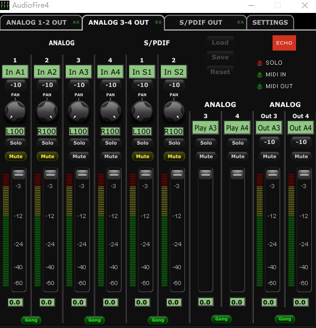The image size is (316, 328).
Task: Toggle Gang for analog inputs 1 and 2
Action: (31, 320)
